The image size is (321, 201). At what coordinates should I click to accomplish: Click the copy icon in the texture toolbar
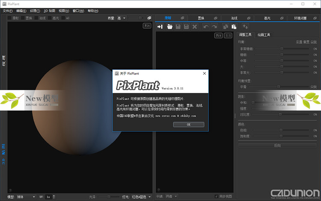226,27
